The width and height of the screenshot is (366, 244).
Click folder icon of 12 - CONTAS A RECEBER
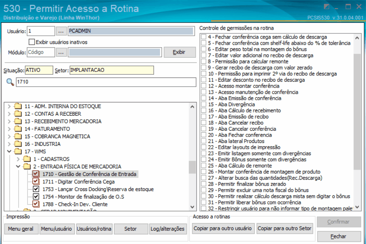point(18,114)
